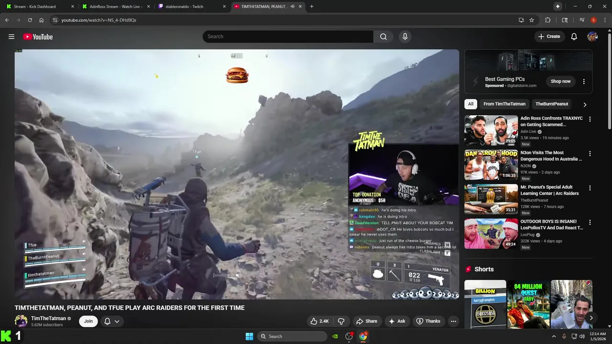Image resolution: width=612 pixels, height=344 pixels.
Task: Click the install app icon in address bar
Action: click(x=521, y=20)
